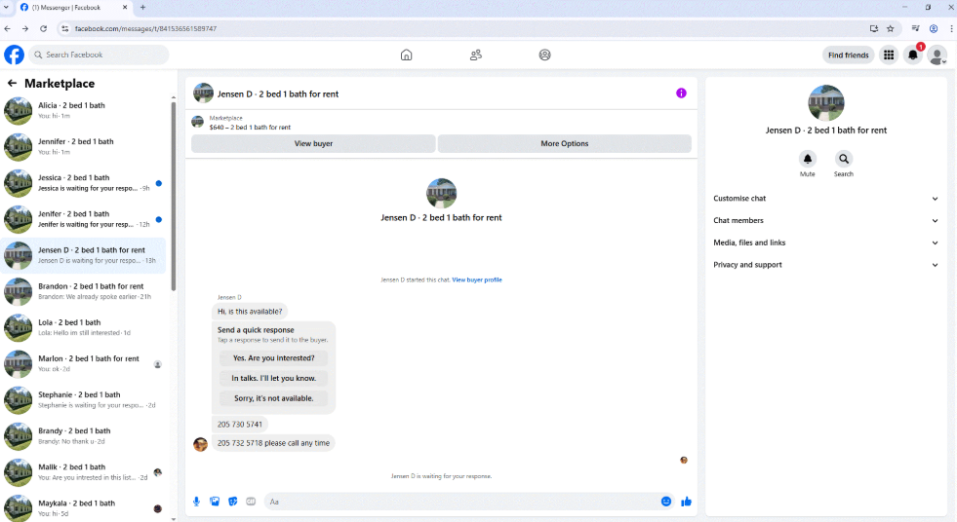
Task: Click the 'Hi, is this available?' message
Action: pyautogui.click(x=250, y=312)
